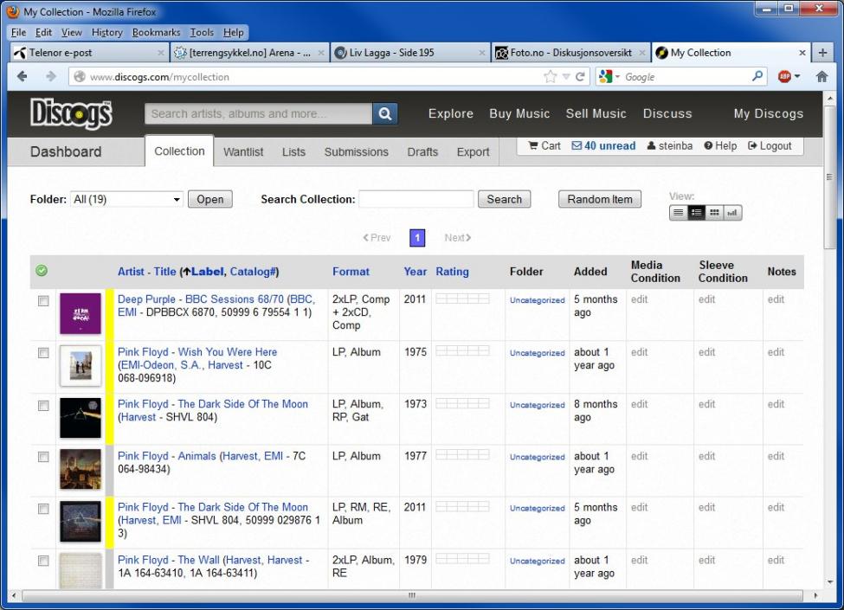Screen dimensions: 844x610
Task: Set rating for Pink Floyd The Wall
Action: pos(462,559)
